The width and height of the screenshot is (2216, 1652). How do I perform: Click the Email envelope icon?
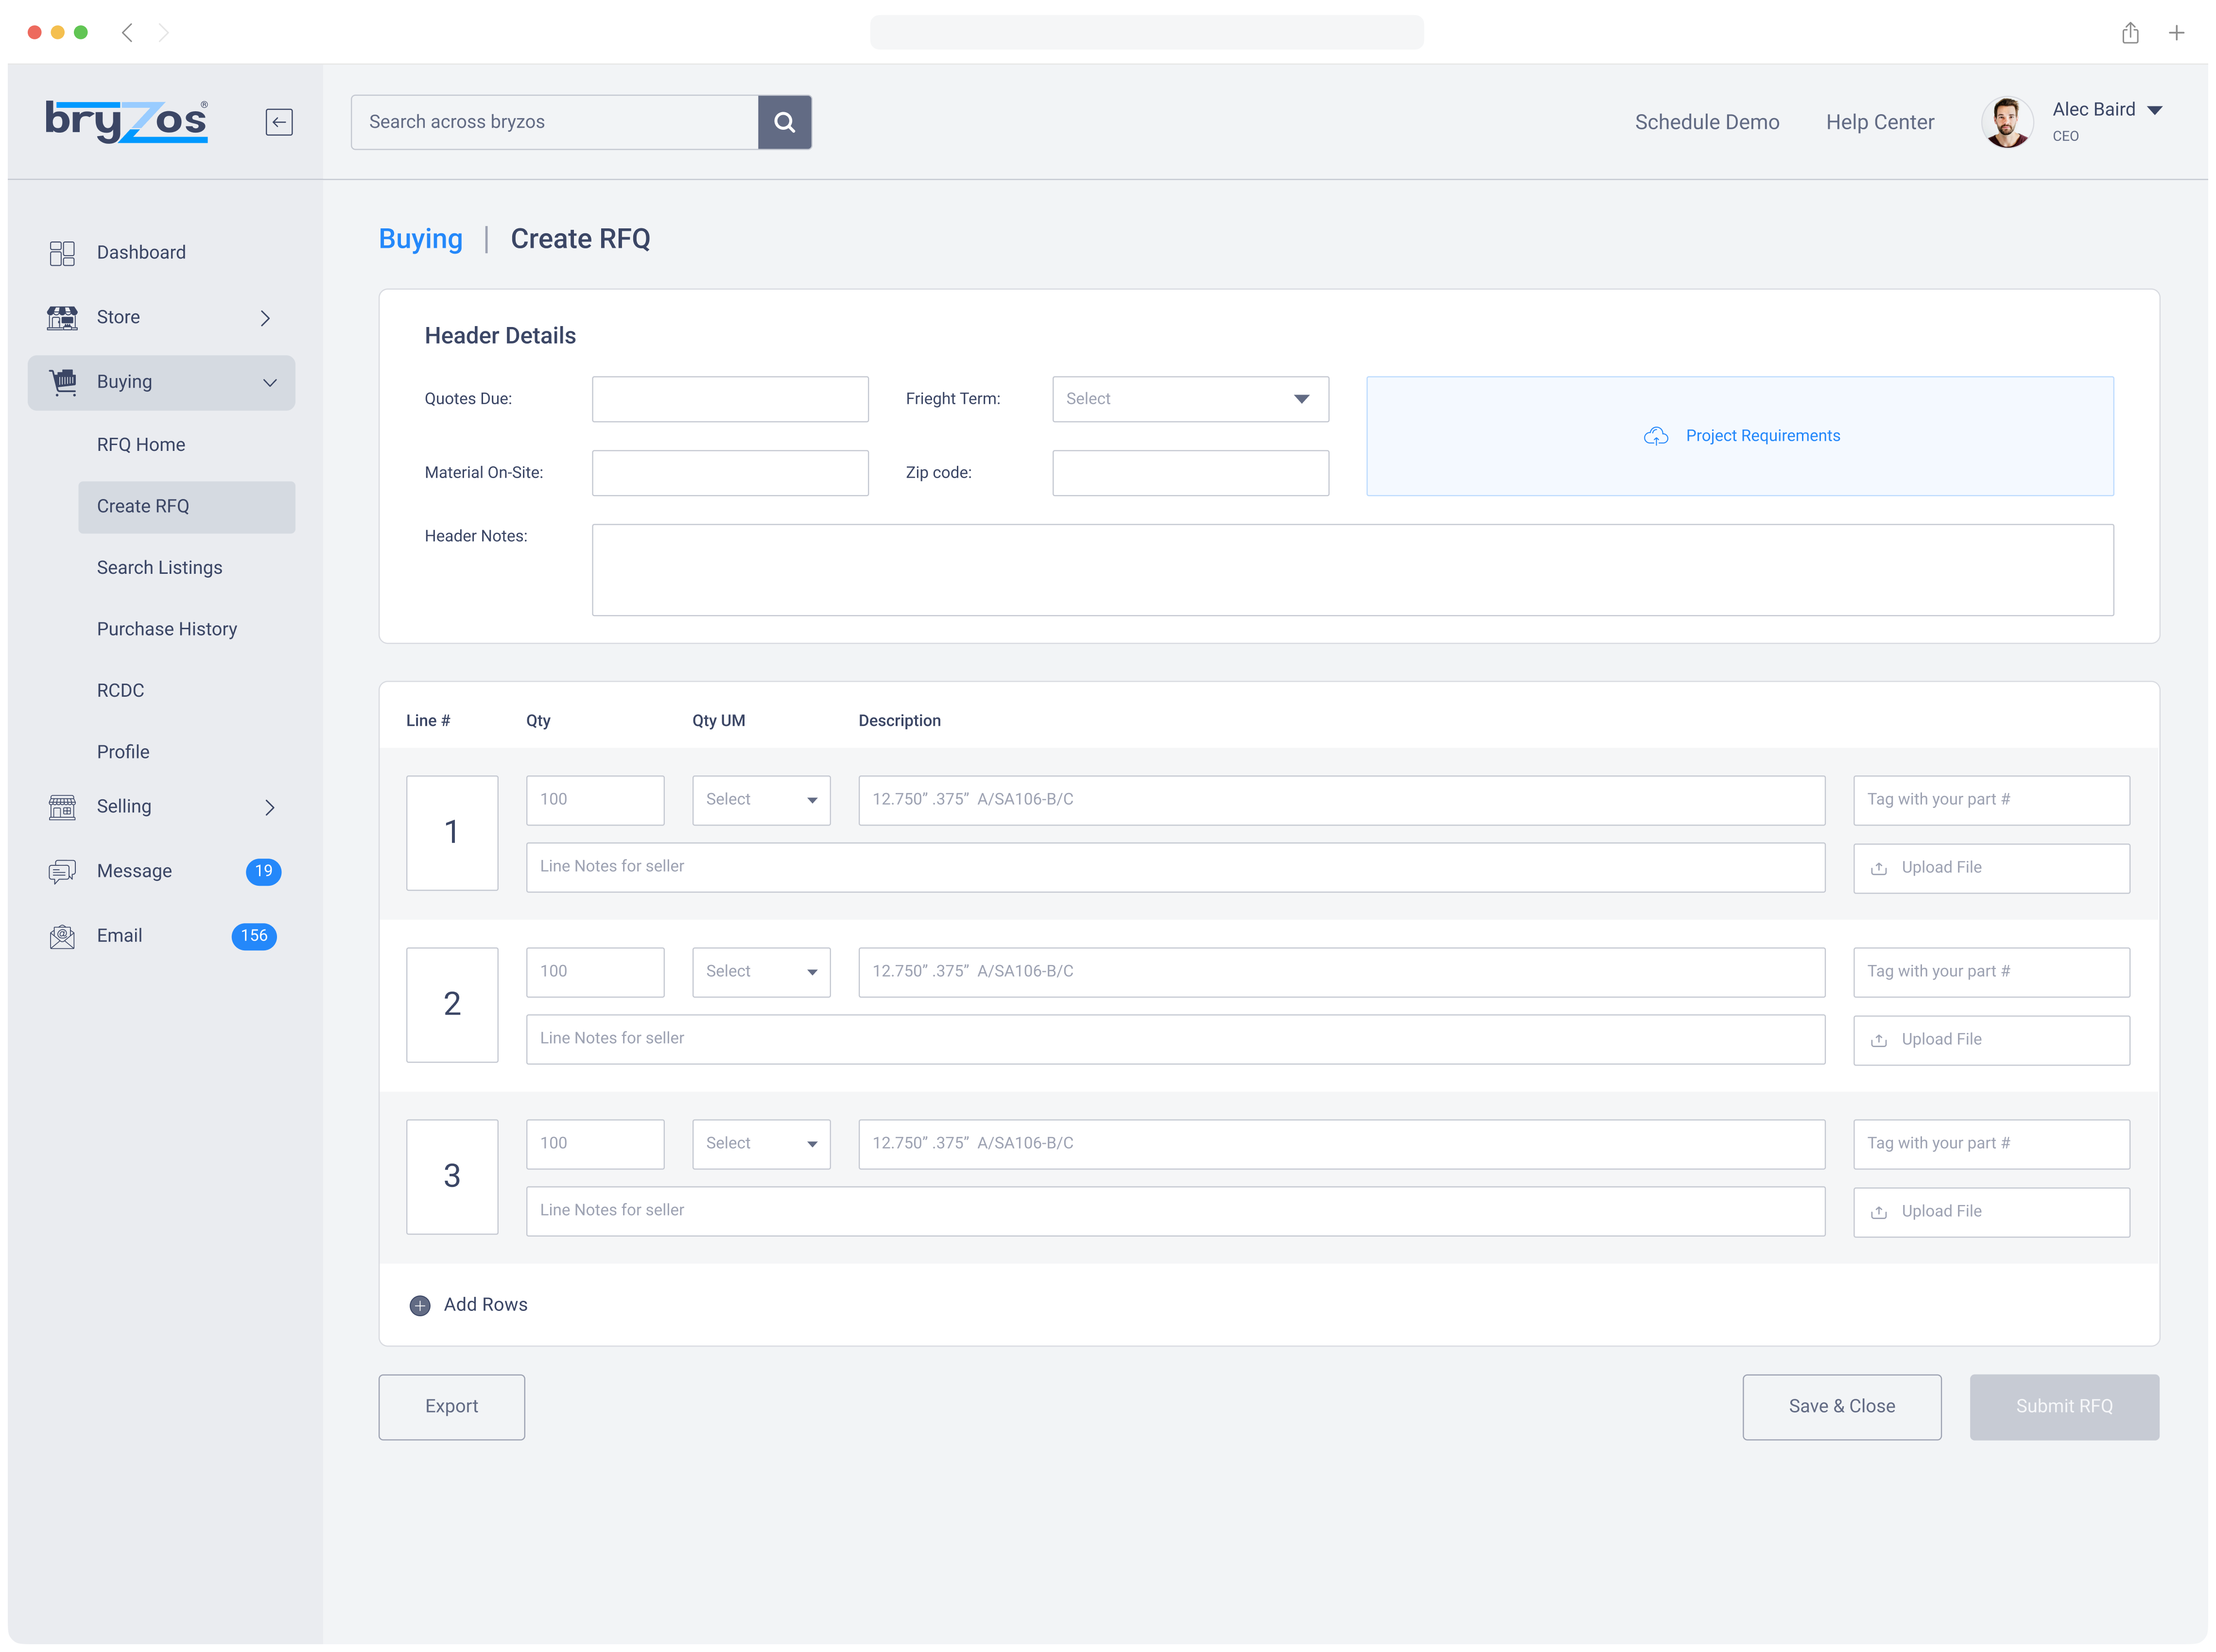[x=62, y=937]
